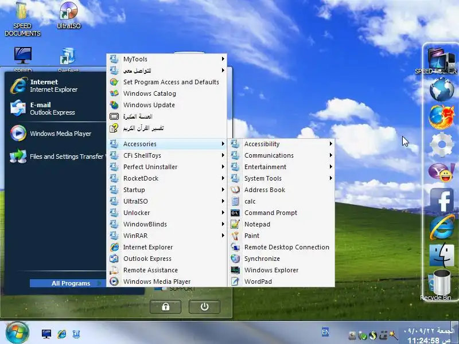
Task: Open Windows Catalog
Action: point(167,93)
